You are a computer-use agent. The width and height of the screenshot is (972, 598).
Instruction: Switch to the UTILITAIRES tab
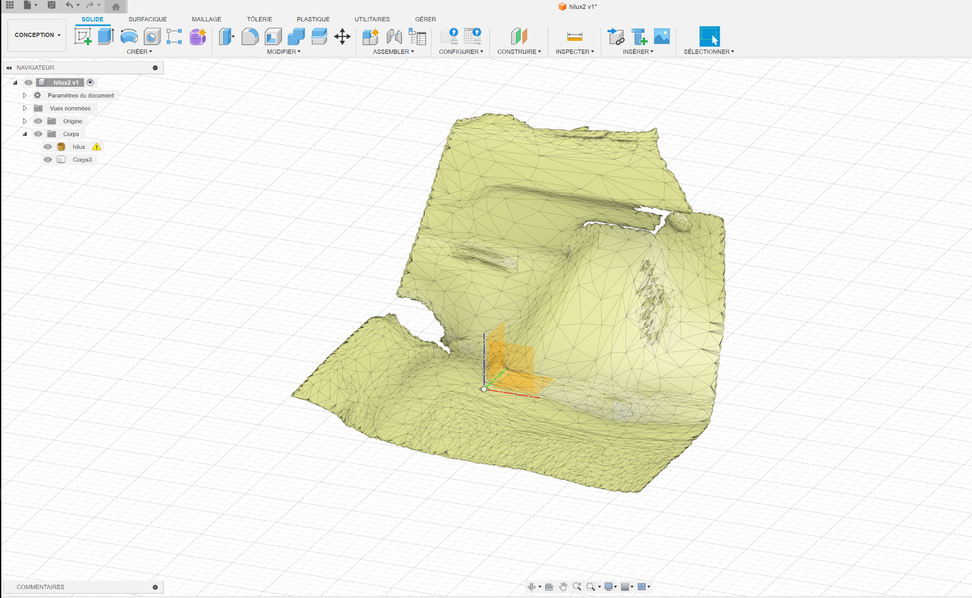[x=372, y=19]
